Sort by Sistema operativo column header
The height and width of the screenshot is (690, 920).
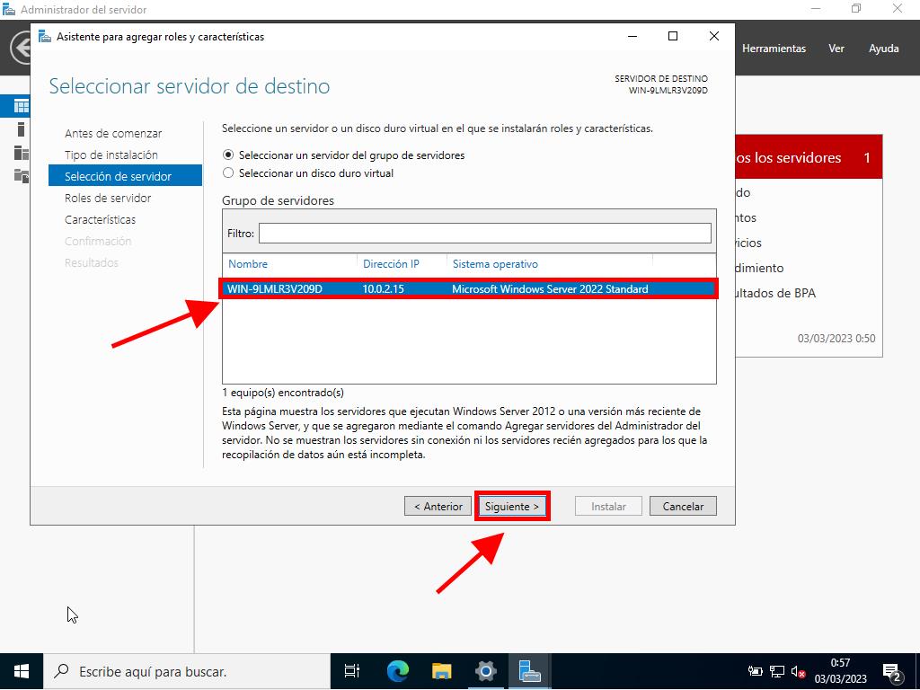pyautogui.click(x=495, y=264)
